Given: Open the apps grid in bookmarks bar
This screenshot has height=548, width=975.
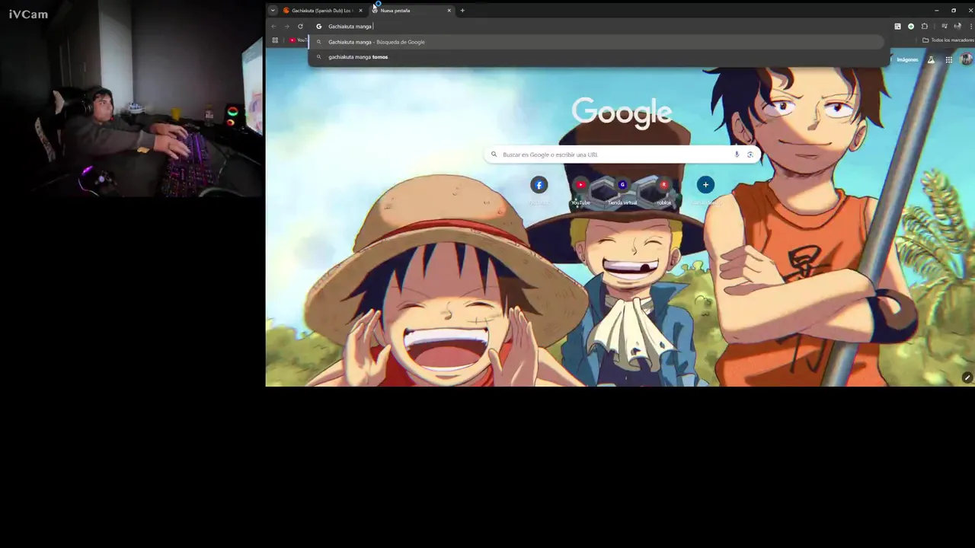Looking at the screenshot, I should point(275,40).
